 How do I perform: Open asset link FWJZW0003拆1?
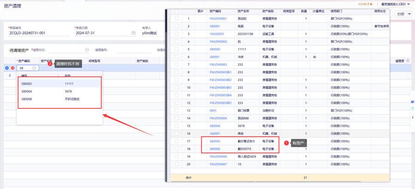[x=220, y=72]
